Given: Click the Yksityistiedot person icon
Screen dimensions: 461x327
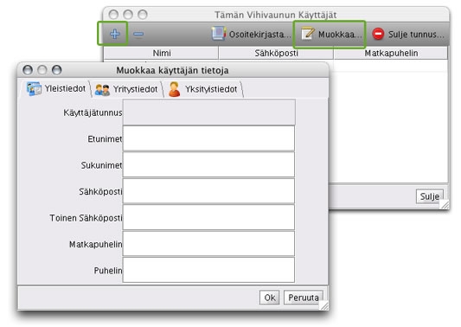Looking at the screenshot, I should (x=175, y=89).
